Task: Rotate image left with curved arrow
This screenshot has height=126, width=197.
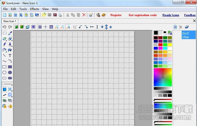Action: pos(80,27)
